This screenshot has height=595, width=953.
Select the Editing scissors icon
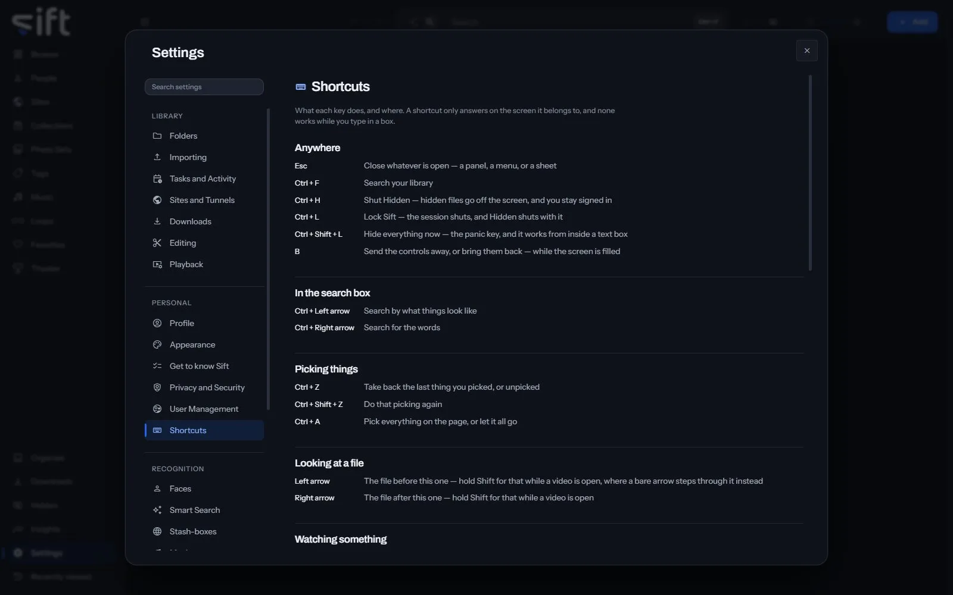pyautogui.click(x=157, y=243)
